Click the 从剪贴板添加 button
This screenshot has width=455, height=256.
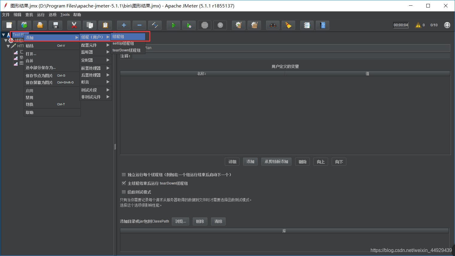pyautogui.click(x=276, y=162)
